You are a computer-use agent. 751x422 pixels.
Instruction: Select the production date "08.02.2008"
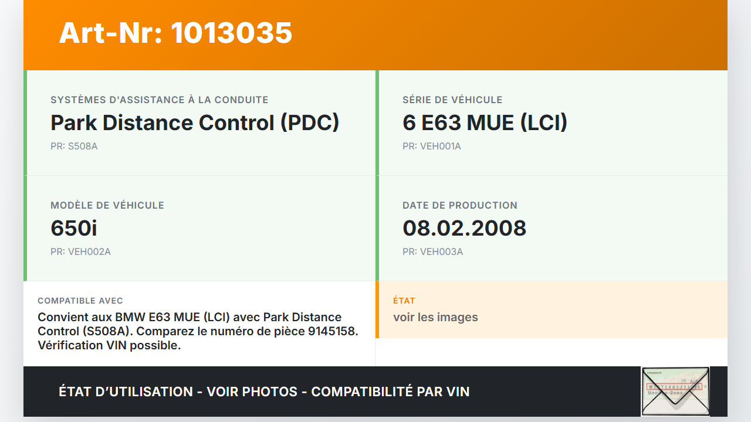pyautogui.click(x=465, y=228)
